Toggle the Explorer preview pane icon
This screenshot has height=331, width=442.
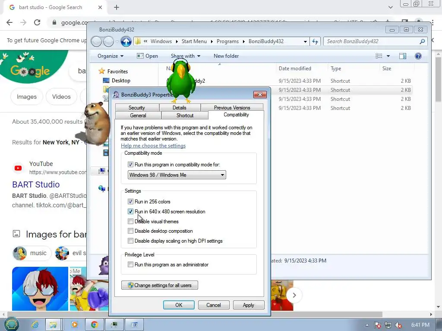tap(403, 56)
